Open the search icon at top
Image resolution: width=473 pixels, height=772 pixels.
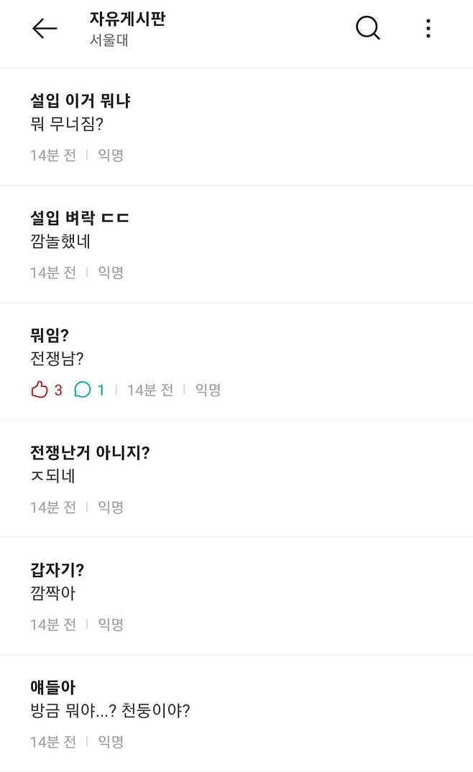tap(367, 28)
